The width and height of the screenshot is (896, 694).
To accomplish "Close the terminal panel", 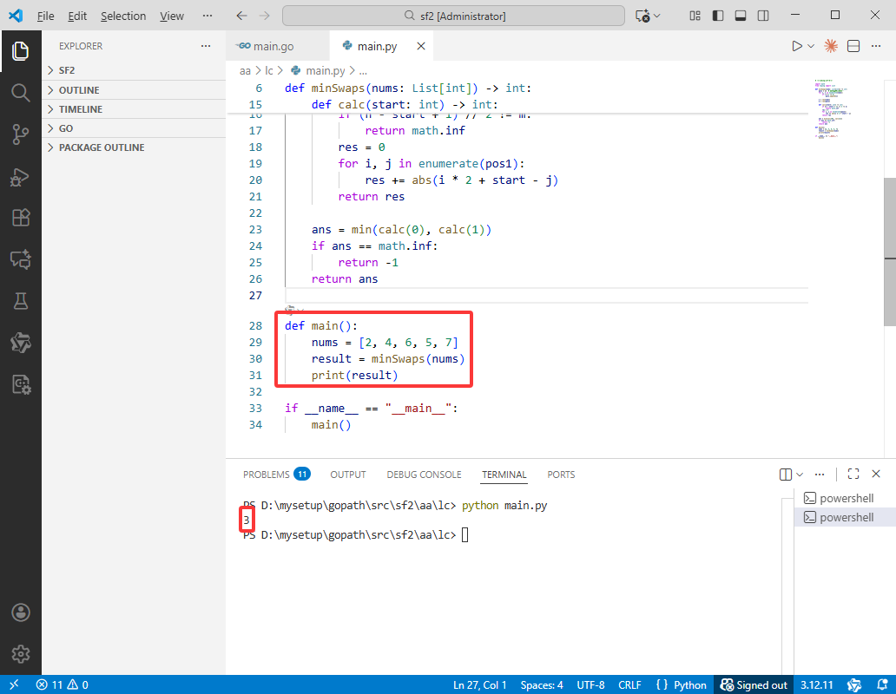I will [x=876, y=475].
